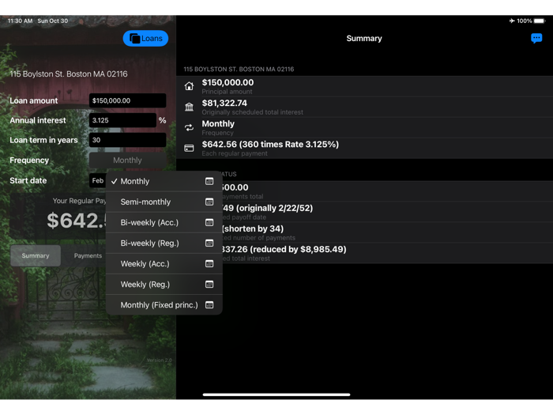The width and height of the screenshot is (553, 415).
Task: Click the (shorten by 34) payments row
Action: pos(388,232)
